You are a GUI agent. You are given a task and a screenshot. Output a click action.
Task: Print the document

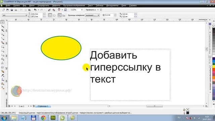click(16, 10)
